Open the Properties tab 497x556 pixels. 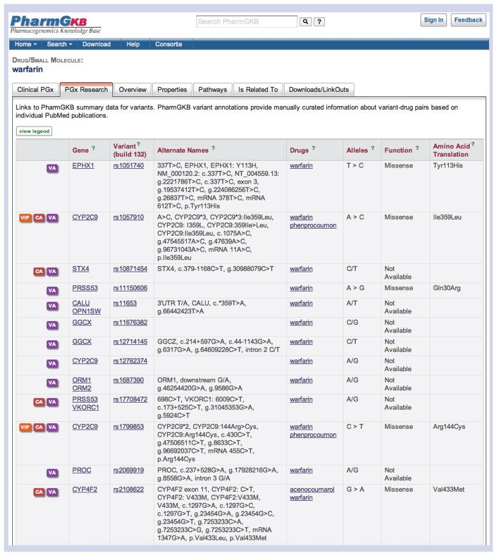pyautogui.click(x=172, y=90)
